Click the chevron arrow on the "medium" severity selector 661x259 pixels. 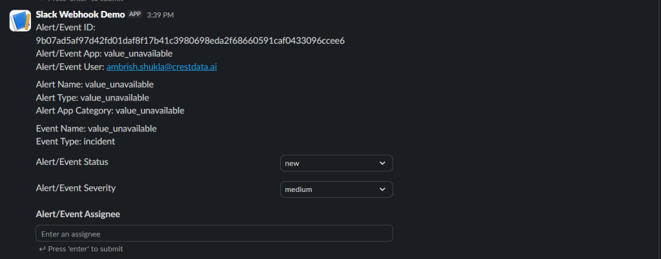(382, 189)
